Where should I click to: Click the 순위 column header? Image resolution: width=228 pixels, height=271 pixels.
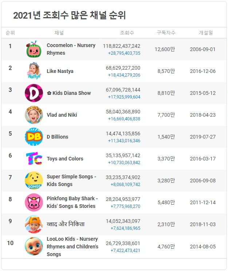click(10, 33)
